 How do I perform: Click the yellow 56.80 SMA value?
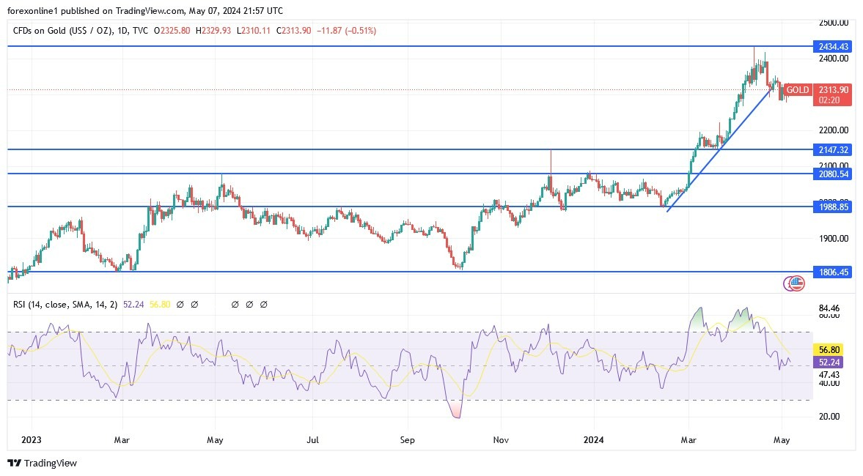[159, 304]
